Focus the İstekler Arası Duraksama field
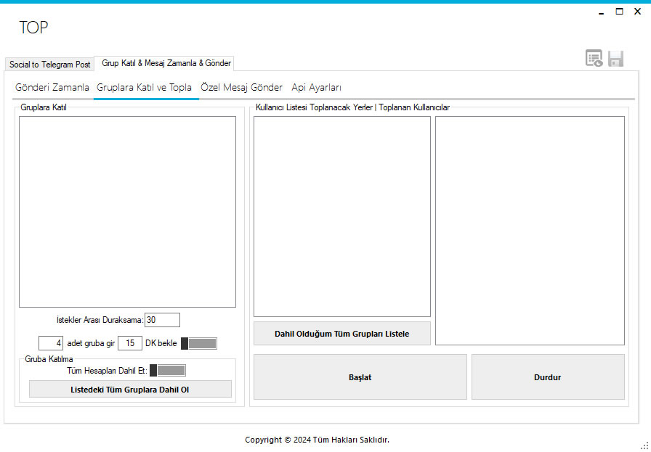Screen dimensions: 651x452 coord(162,320)
